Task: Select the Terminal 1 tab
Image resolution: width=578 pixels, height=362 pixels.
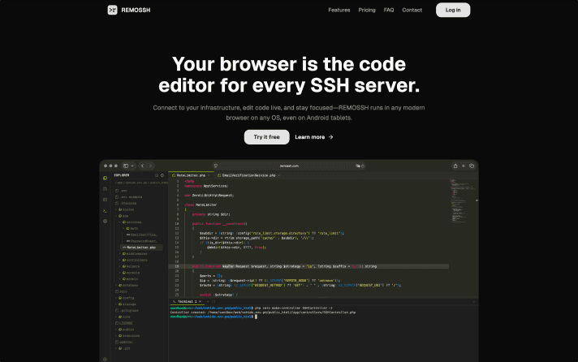Action: pos(188,302)
